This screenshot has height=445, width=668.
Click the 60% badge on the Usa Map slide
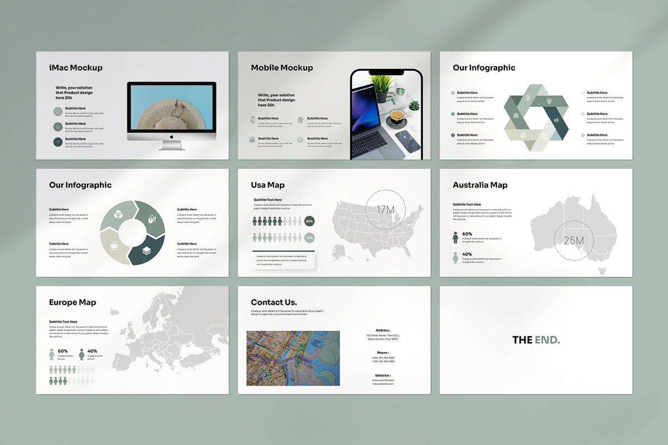pyautogui.click(x=310, y=221)
